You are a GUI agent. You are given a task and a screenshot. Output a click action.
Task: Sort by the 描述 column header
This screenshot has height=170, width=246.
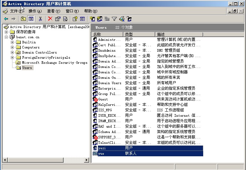point(179,34)
